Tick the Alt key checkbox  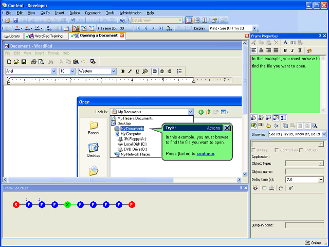(x=253, y=150)
